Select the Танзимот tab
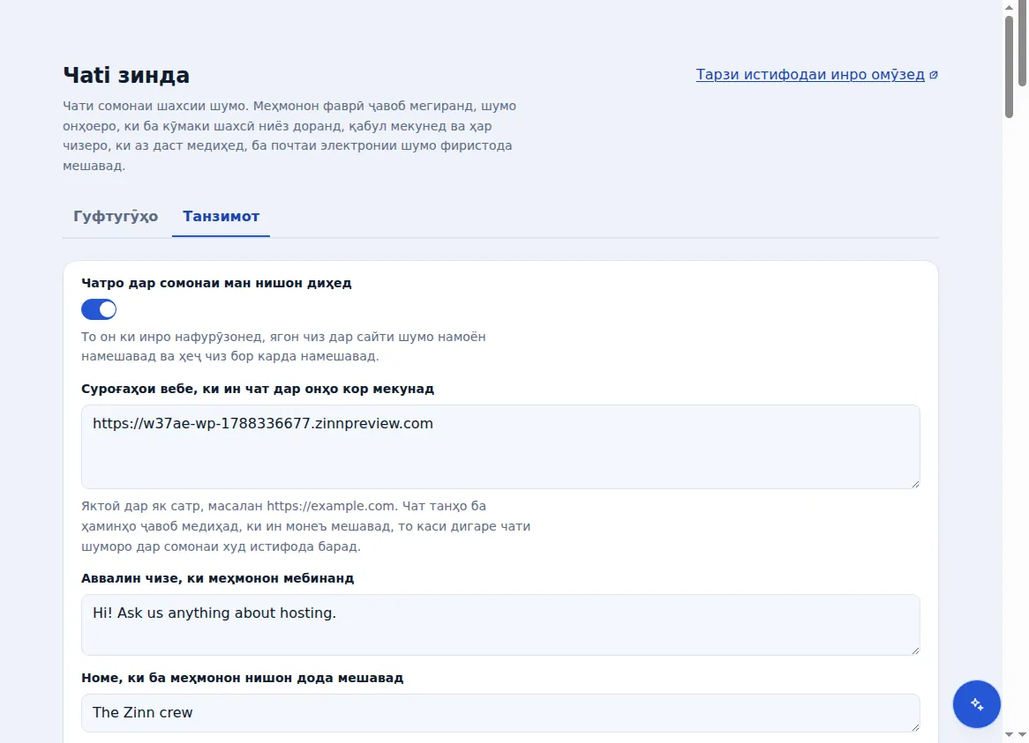 (222, 216)
